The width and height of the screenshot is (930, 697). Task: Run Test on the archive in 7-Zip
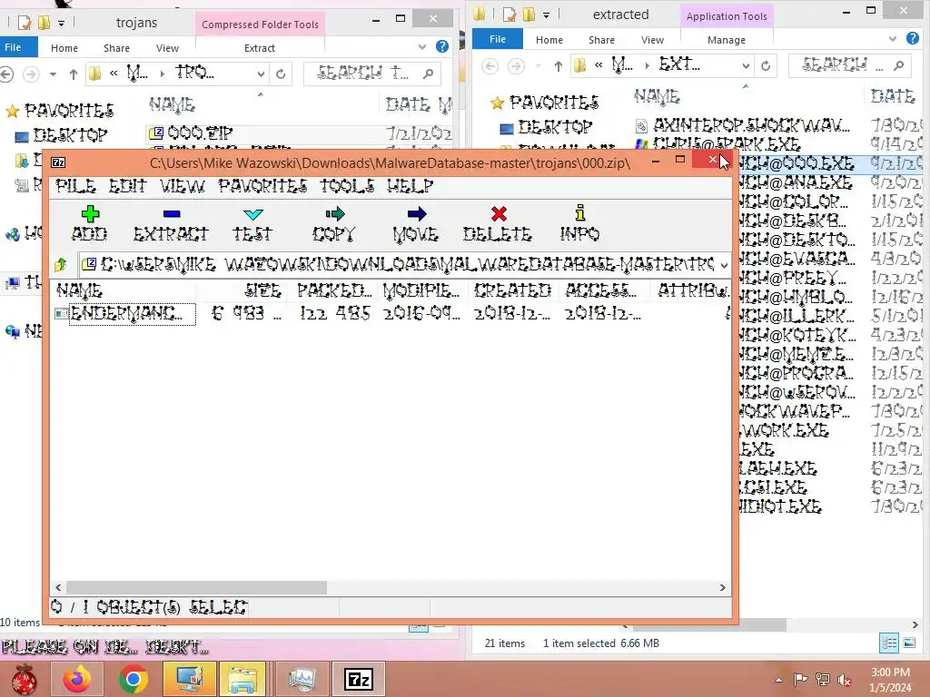click(252, 223)
